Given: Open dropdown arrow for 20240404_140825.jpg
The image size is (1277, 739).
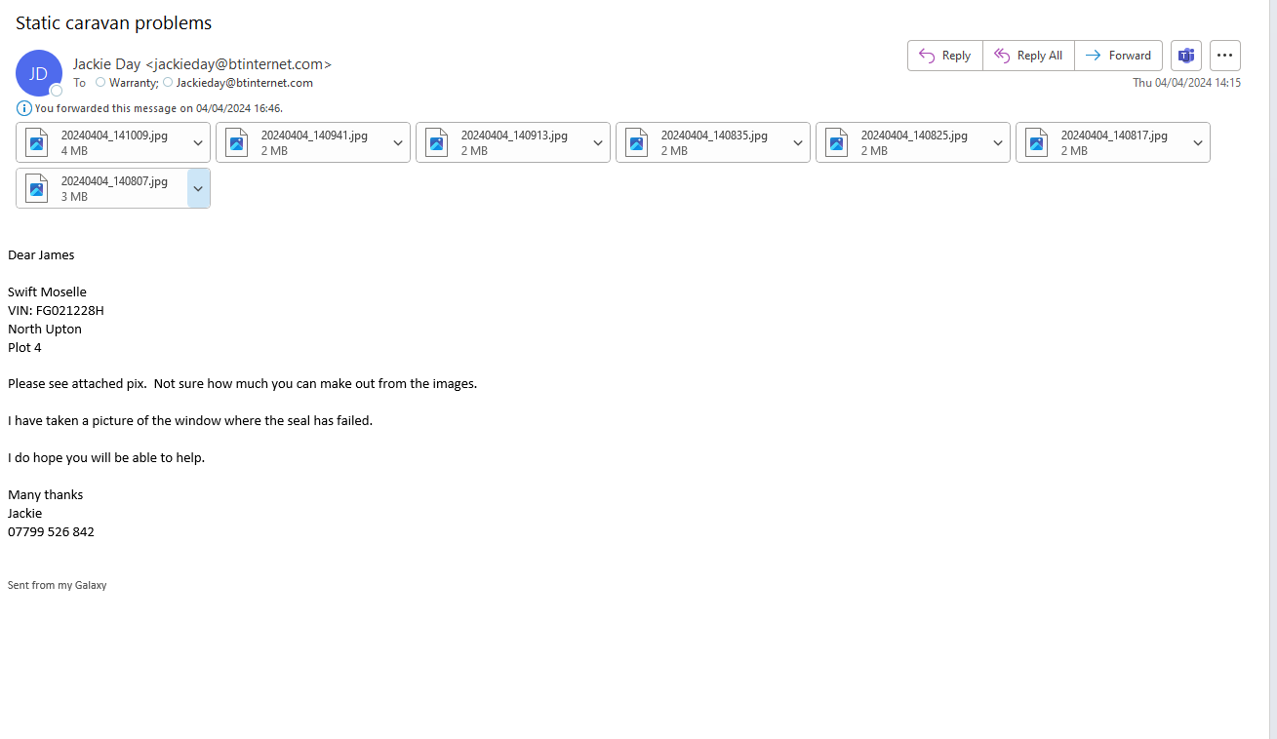Looking at the screenshot, I should [998, 142].
